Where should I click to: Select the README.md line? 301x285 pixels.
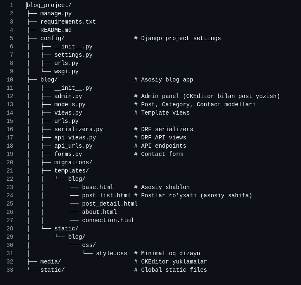56,30
